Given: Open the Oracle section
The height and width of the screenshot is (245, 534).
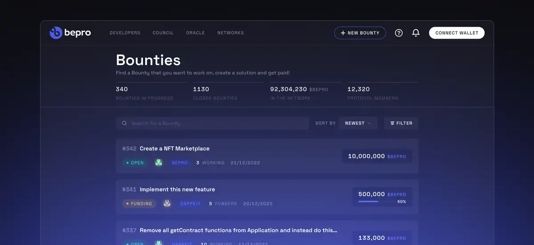Looking at the screenshot, I should pyautogui.click(x=195, y=33).
